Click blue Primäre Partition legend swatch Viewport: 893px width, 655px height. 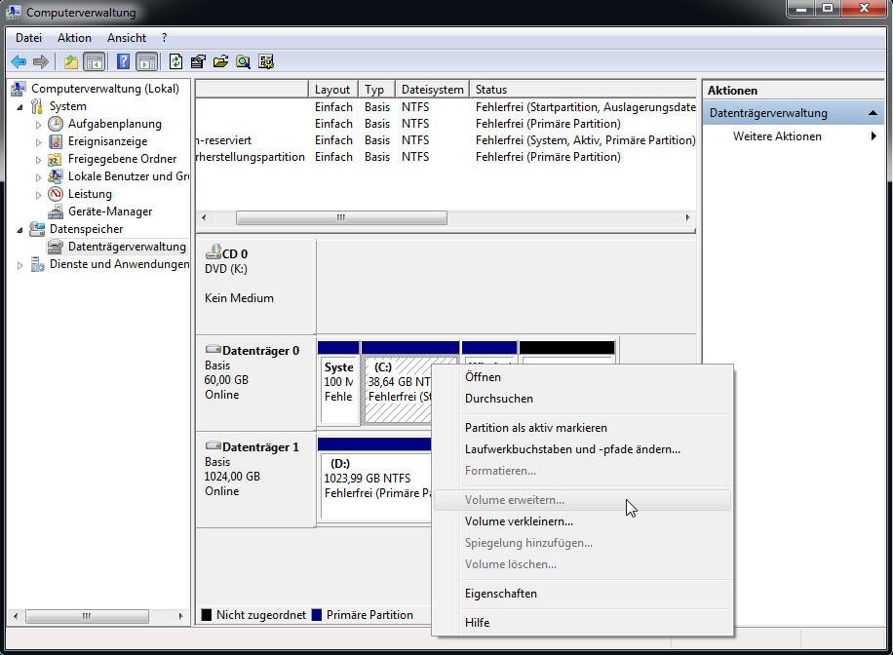click(317, 615)
